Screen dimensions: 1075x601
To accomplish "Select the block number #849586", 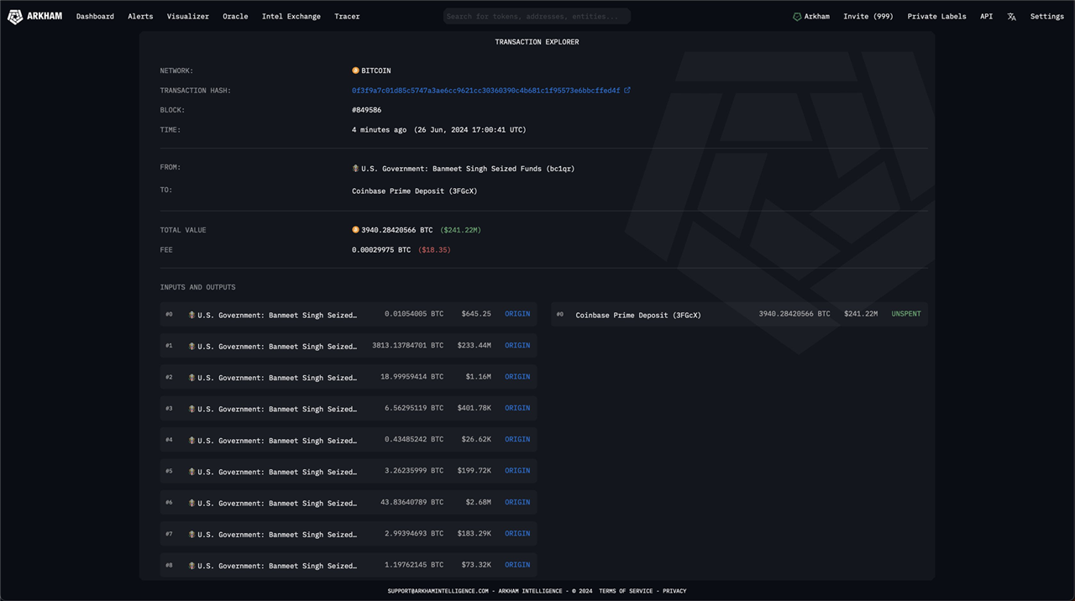I will (x=367, y=110).
